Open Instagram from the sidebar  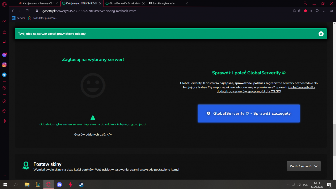point(4,65)
